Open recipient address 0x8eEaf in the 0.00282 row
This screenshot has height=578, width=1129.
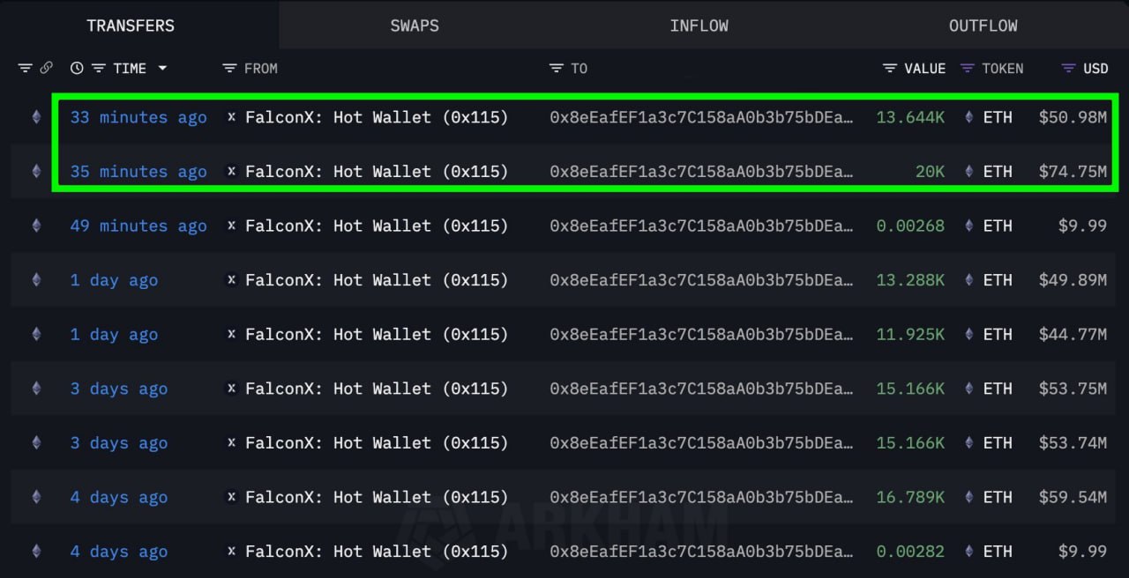tap(701, 552)
